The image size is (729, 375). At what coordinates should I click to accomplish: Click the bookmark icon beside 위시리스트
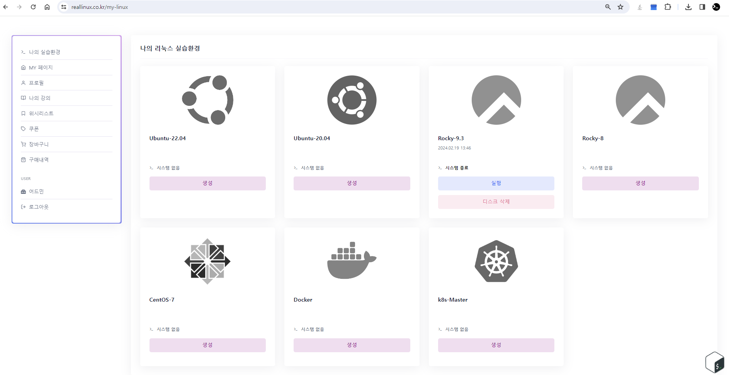pyautogui.click(x=23, y=114)
